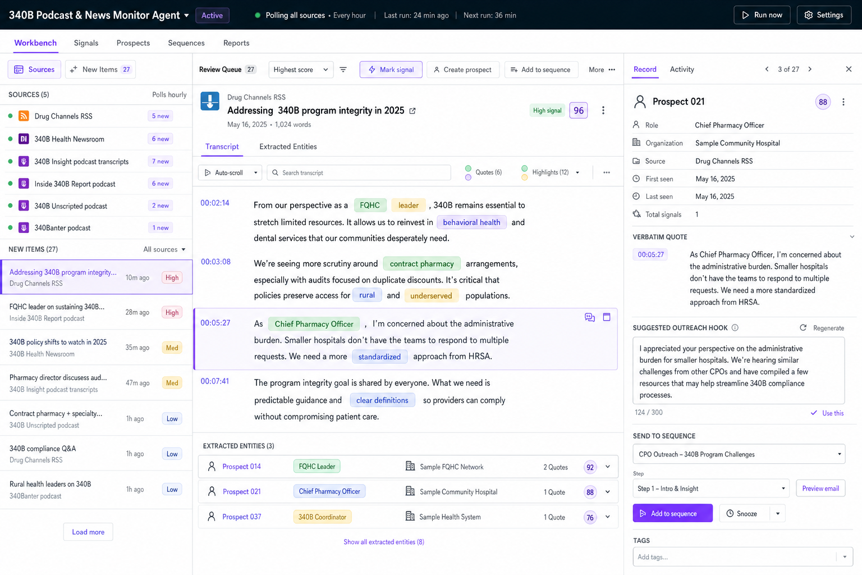Click Create prospect button
Image resolution: width=862 pixels, height=575 pixels.
[463, 70]
